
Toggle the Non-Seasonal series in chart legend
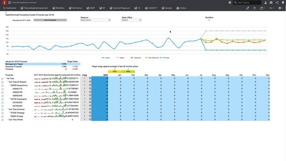152,58
